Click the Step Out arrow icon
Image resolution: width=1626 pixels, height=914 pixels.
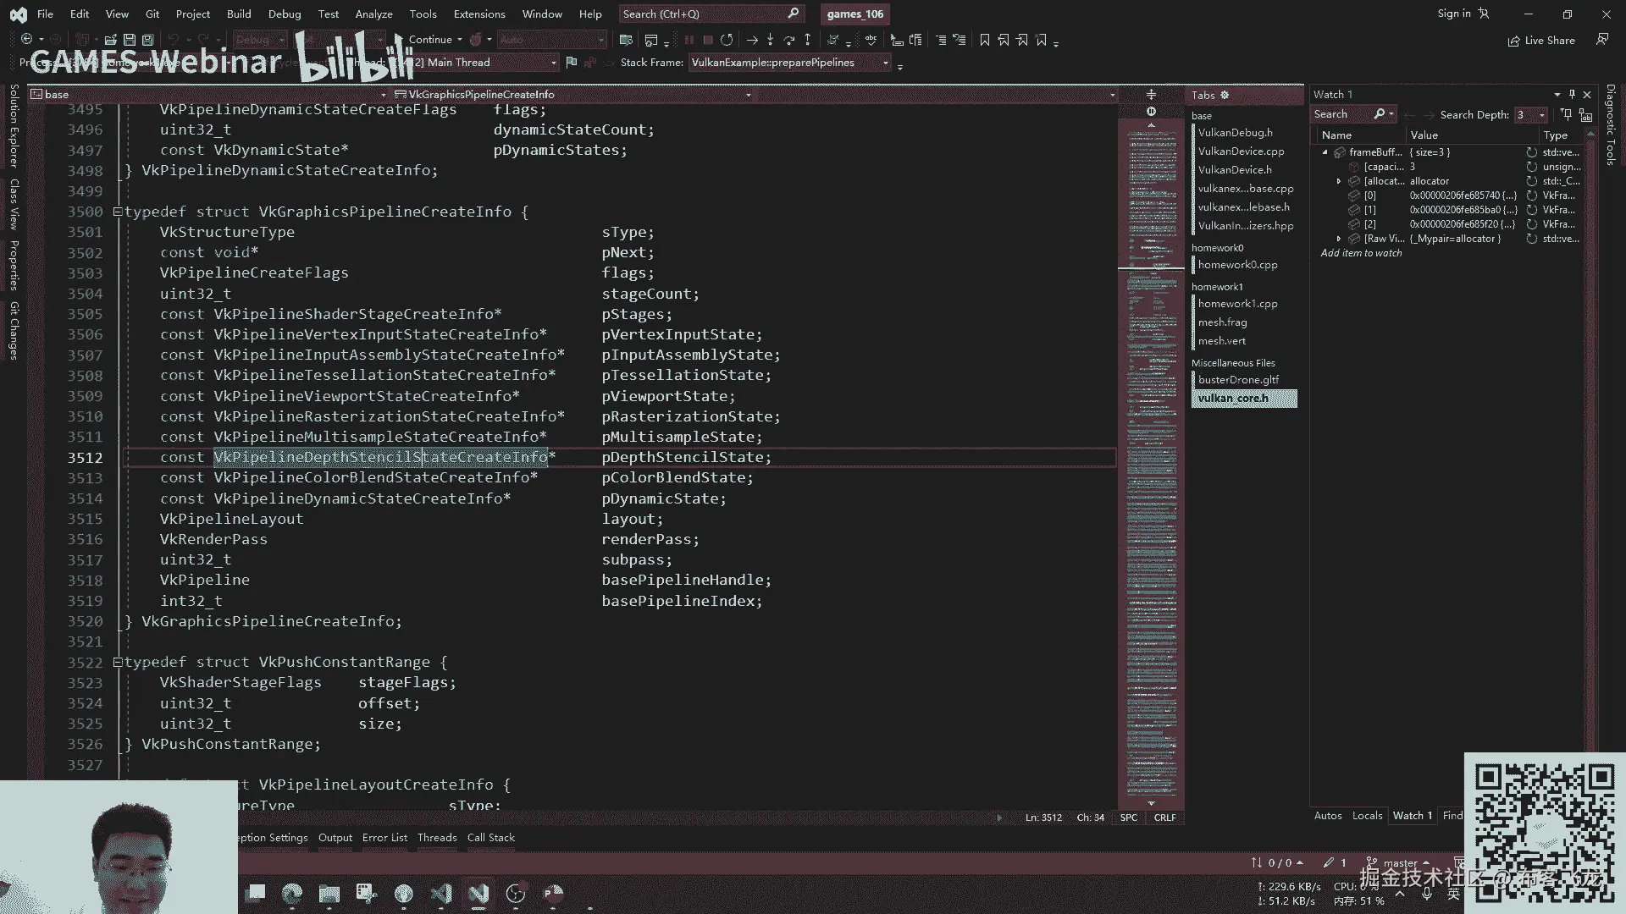coord(807,40)
